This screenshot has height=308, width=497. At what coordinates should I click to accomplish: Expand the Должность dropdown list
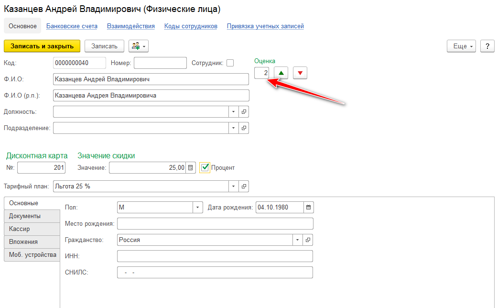[233, 111]
